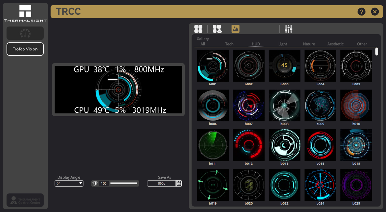Select the Trofeo Vision device button

[25, 49]
